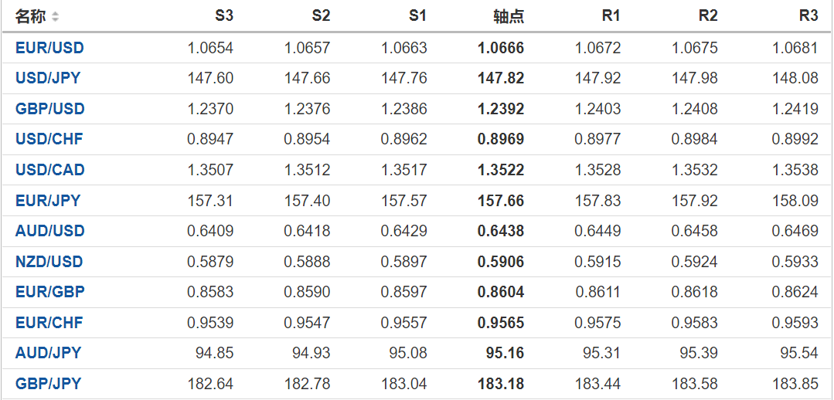Click the sort arrow beside 名称 header
This screenshot has width=834, height=400.
coord(55,16)
